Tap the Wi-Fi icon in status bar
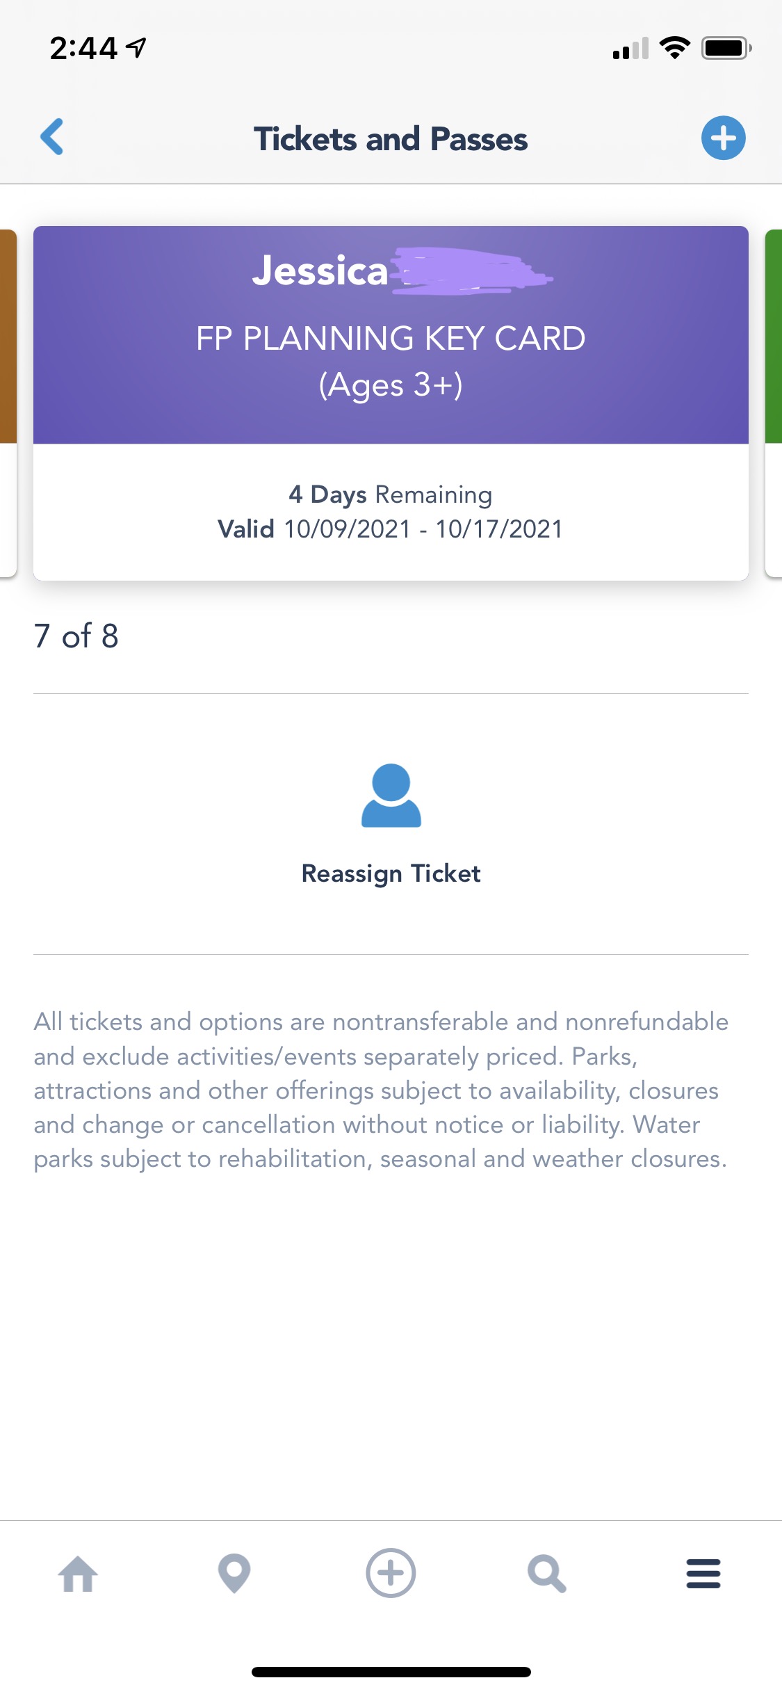Screen dimensions: 782x1694 coord(674,48)
